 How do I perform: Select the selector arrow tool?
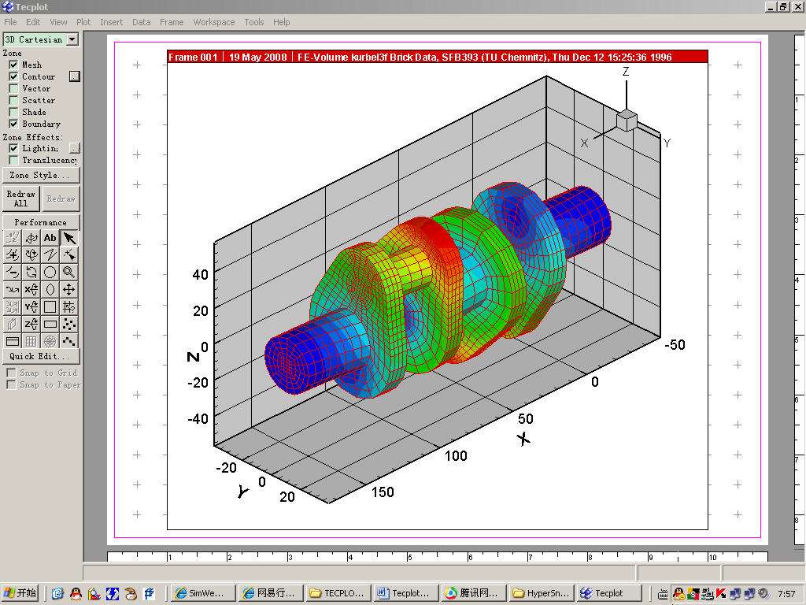pos(68,236)
